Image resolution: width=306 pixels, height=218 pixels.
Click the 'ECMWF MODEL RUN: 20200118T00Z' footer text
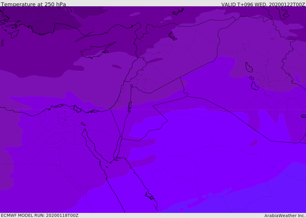point(40,215)
